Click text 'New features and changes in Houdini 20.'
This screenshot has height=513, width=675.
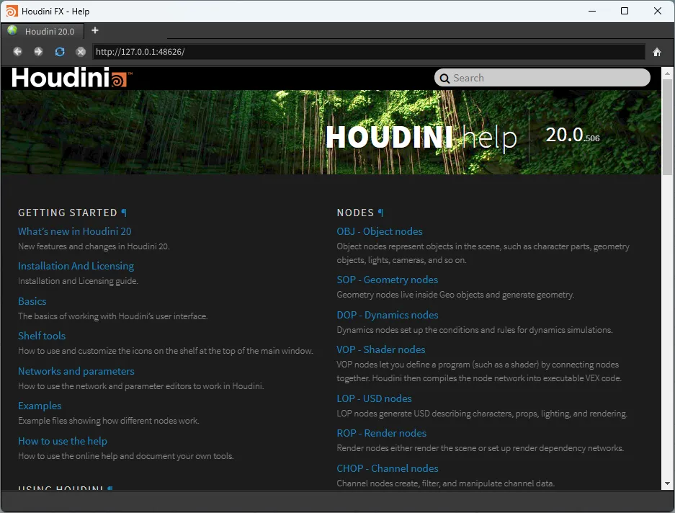pyautogui.click(x=94, y=246)
